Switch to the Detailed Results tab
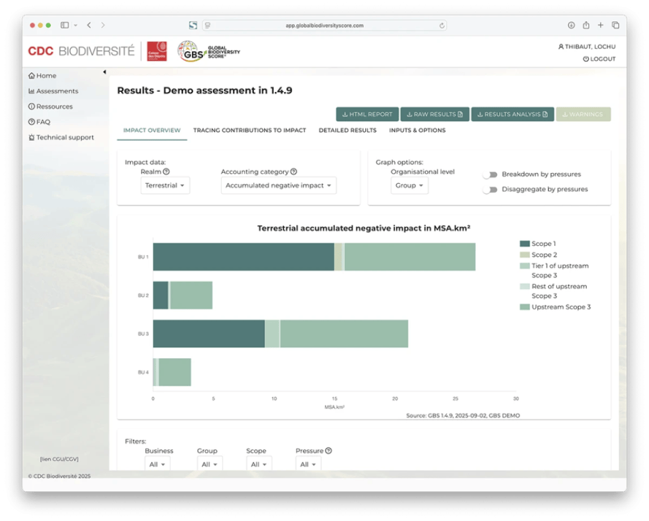 point(347,131)
